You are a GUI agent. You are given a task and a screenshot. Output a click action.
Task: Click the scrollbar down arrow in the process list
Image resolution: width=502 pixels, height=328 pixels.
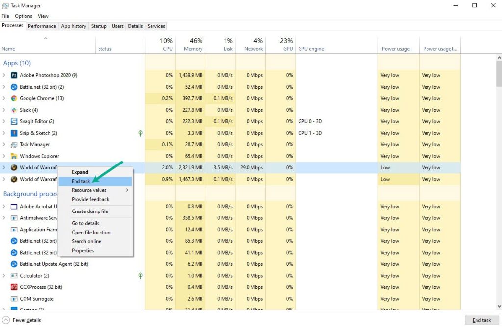[x=499, y=306]
